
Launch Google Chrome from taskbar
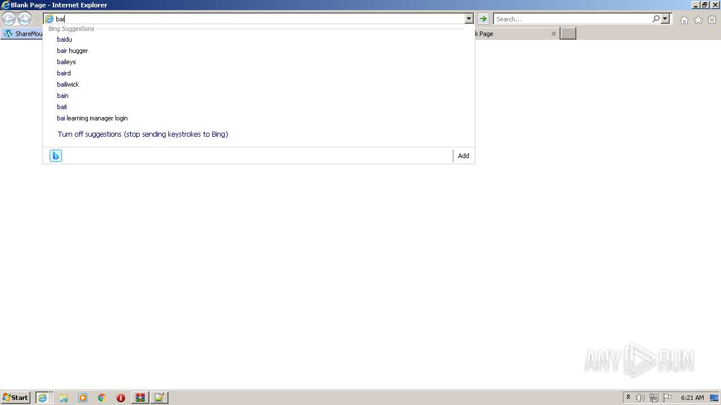[102, 398]
